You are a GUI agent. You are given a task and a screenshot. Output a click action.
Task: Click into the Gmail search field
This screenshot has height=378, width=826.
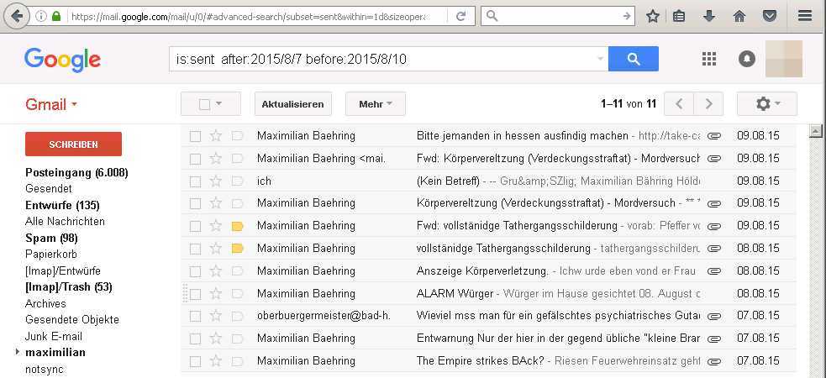coord(382,59)
